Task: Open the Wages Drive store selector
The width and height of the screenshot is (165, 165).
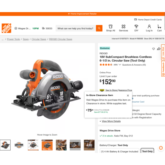Action: pos(22,28)
